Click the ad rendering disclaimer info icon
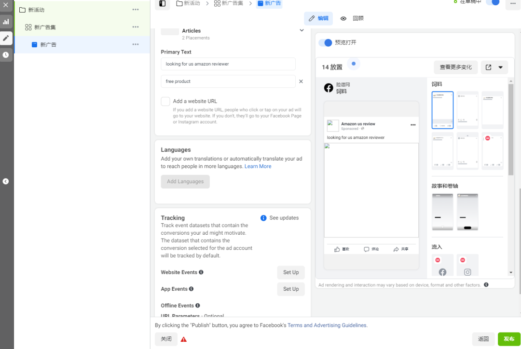This screenshot has height=349, width=521. click(486, 285)
